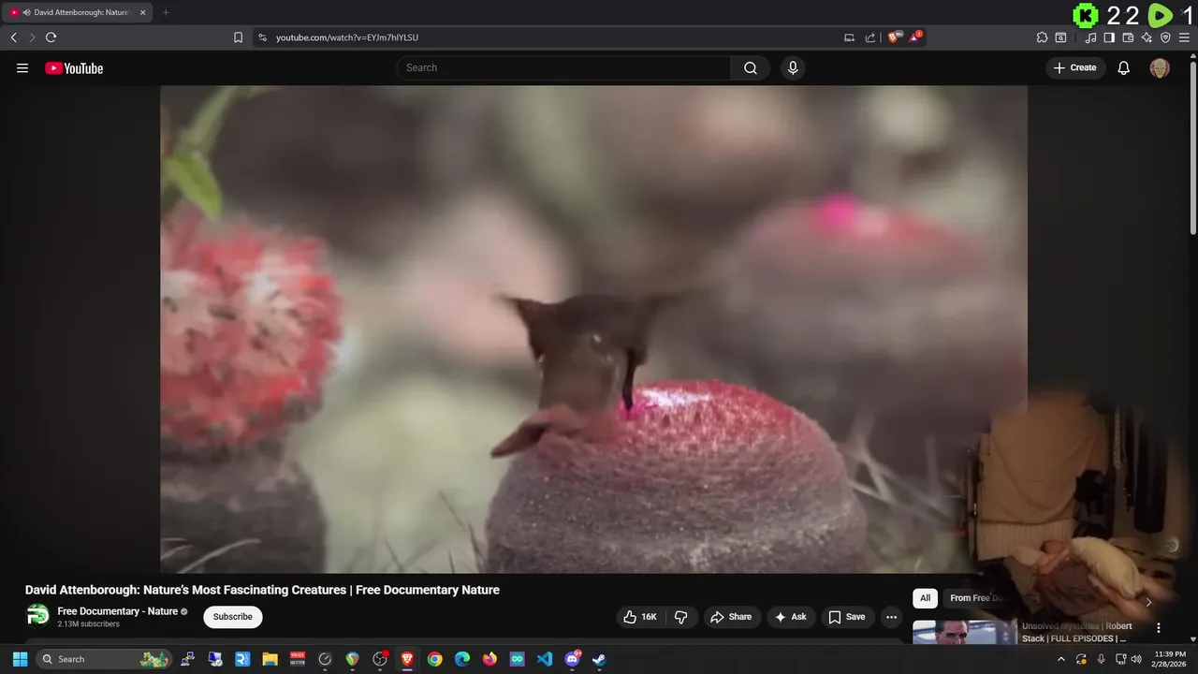Open the Brave Wallet icon
This screenshot has height=674, width=1198.
(x=1128, y=37)
